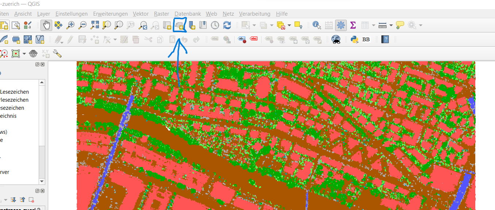Open the temporal controller clock panel
The height and width of the screenshot is (210, 495).
pos(215,25)
